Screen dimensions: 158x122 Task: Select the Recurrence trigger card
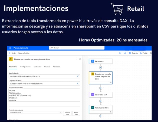(x=101, y=61)
